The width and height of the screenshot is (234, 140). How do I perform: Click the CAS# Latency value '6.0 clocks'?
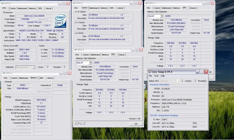41,106
